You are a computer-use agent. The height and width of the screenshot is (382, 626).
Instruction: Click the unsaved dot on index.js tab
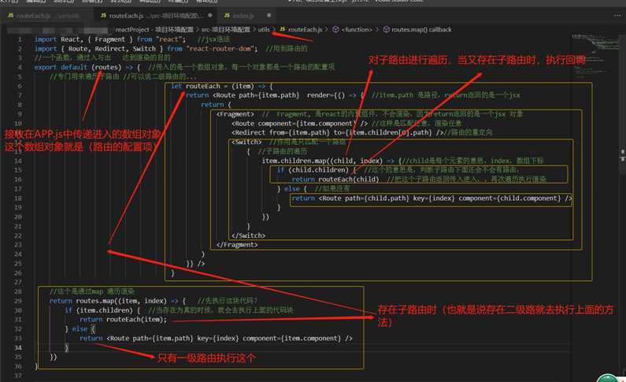point(269,16)
